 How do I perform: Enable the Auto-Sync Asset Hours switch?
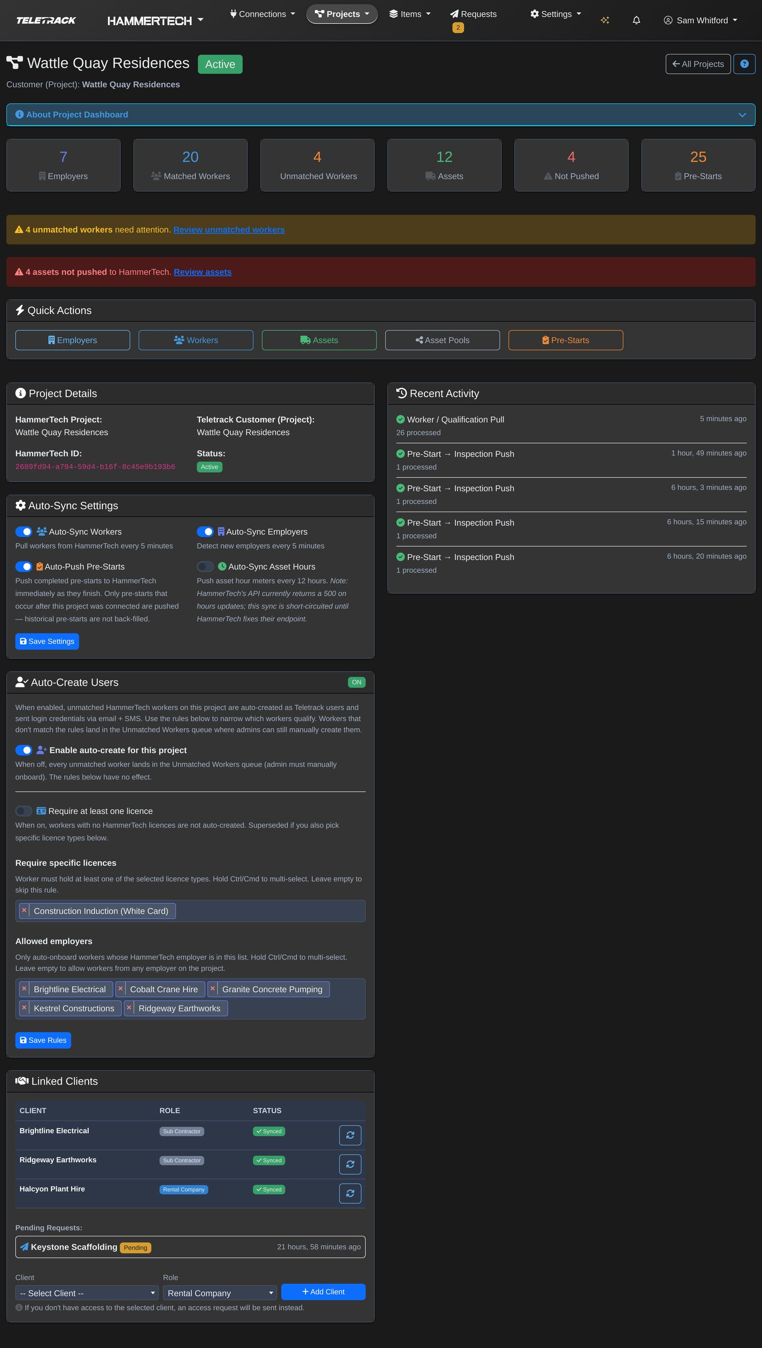point(205,567)
